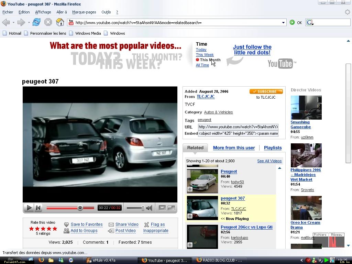Open the address bar URL history dropdown
The height and width of the screenshot is (264, 352).
pos(283,22)
